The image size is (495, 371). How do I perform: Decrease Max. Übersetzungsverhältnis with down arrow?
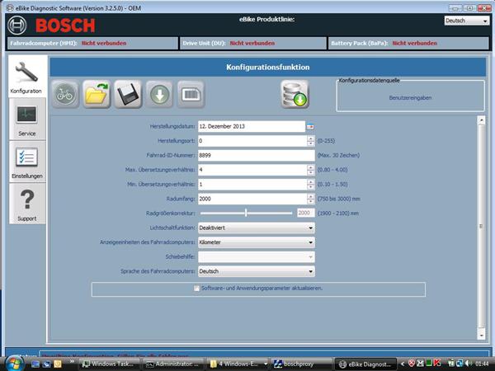(x=311, y=172)
